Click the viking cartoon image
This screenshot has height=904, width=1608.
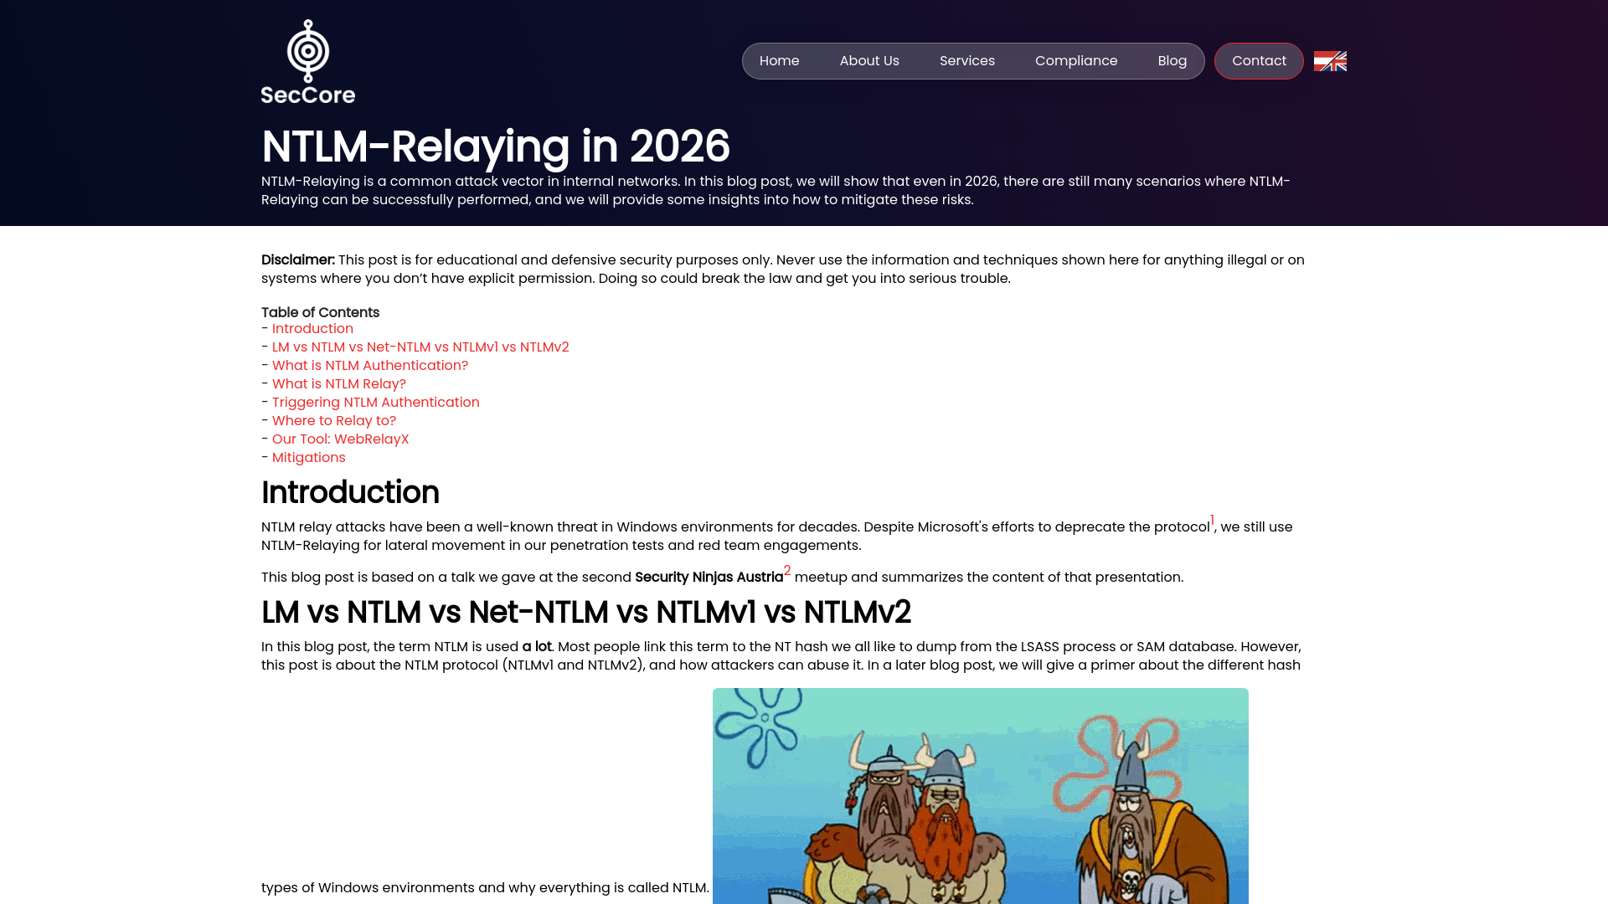(x=980, y=795)
